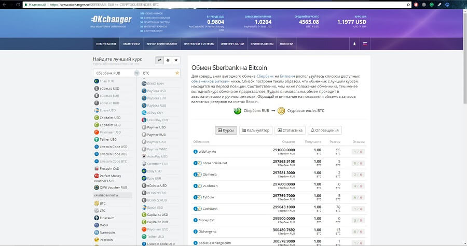467x246 pixels.
Task: Select LTC in left currency list
Action: (100, 211)
